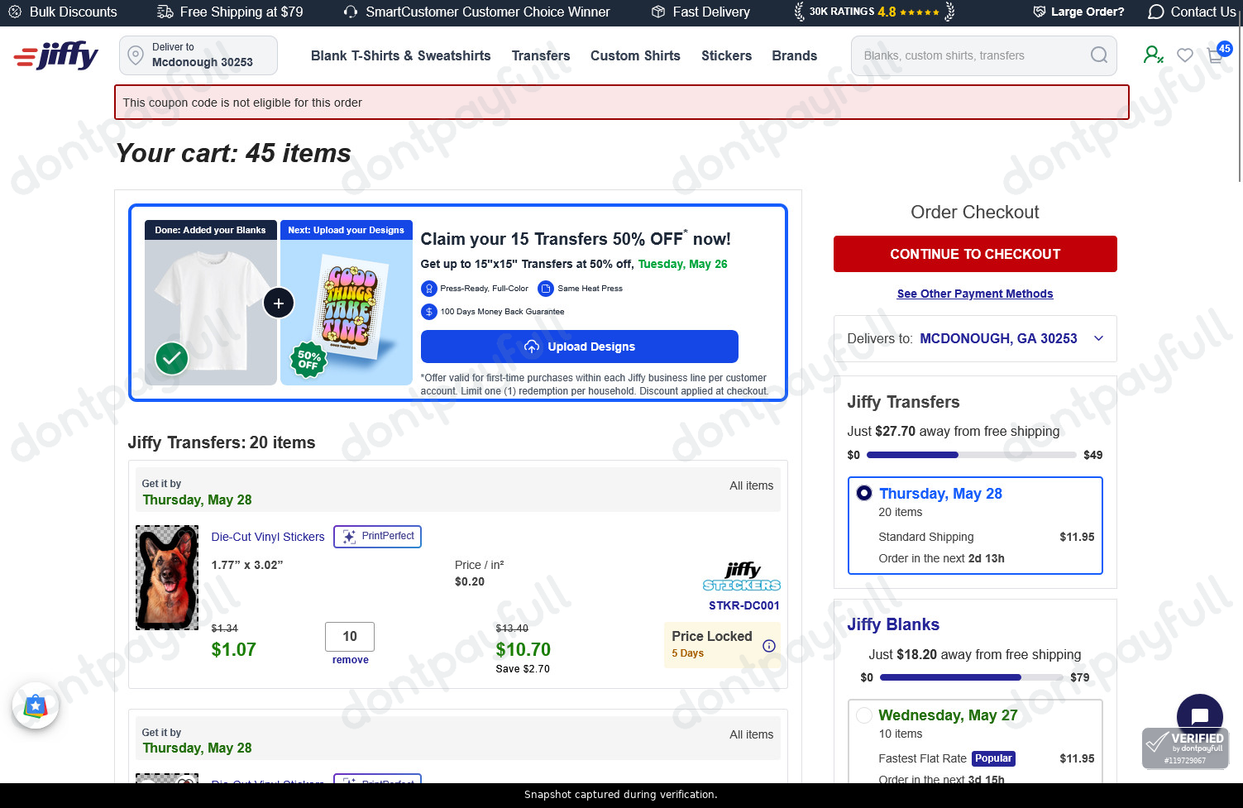Open the account user icon
1243x808 pixels.
(x=1153, y=55)
